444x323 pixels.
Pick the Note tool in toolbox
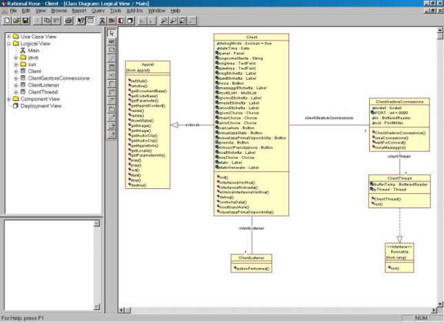click(112, 50)
